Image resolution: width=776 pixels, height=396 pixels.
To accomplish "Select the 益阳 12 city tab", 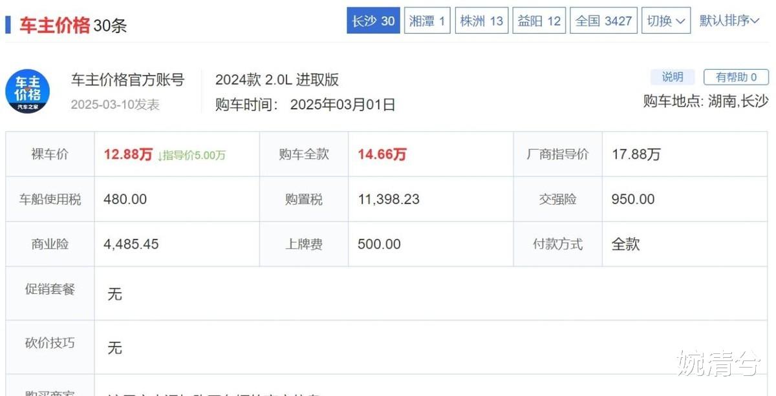I will point(538,21).
